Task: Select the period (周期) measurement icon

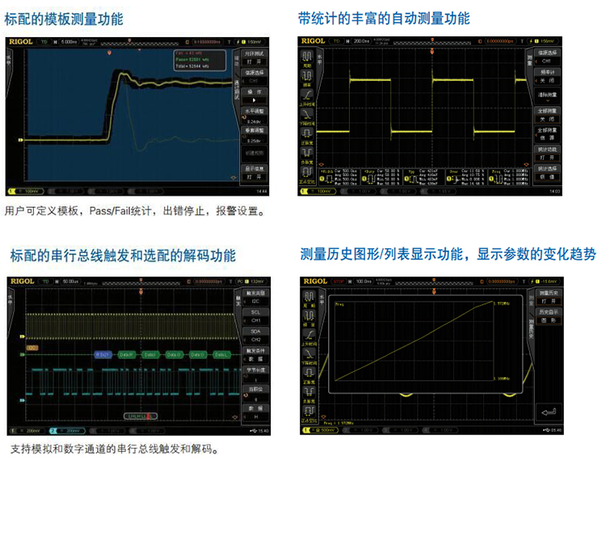Action: 306,56
